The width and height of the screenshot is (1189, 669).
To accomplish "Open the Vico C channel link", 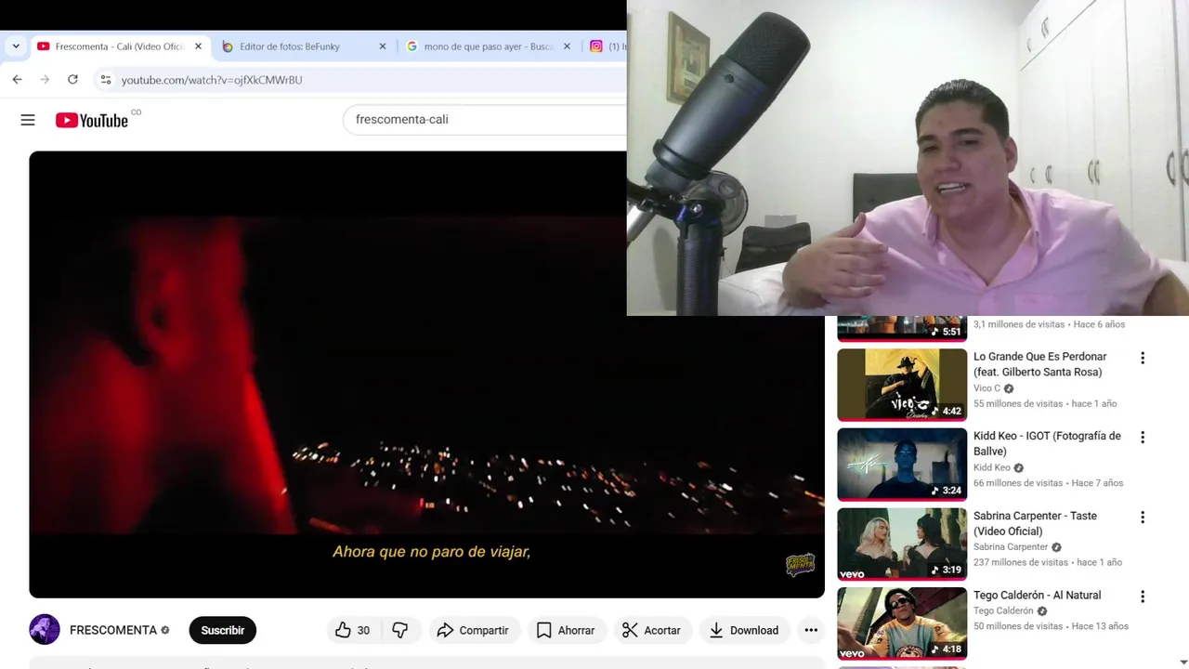I will 986,388.
